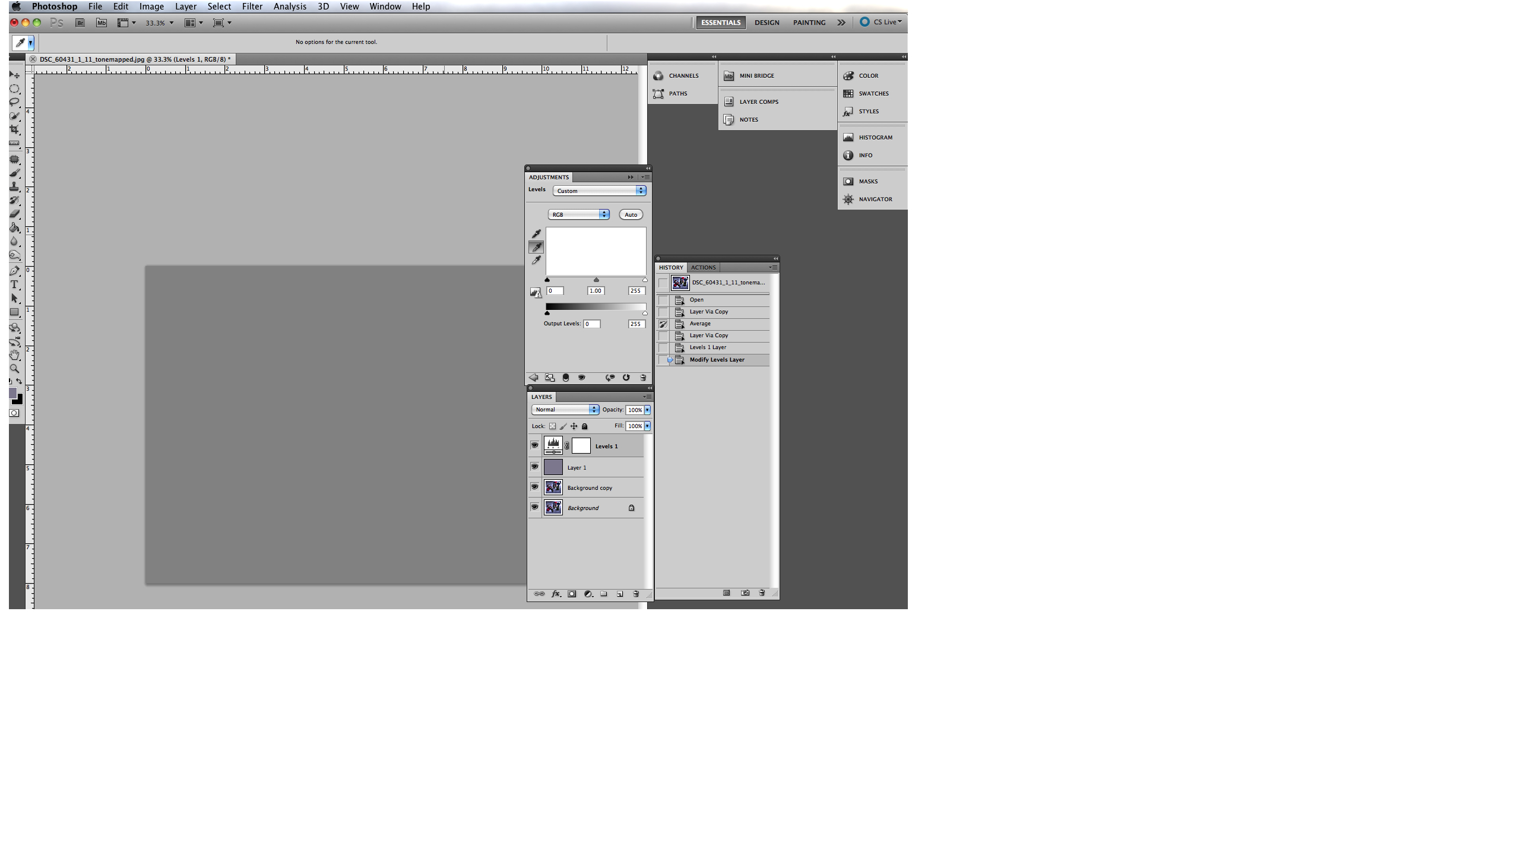Toggle visibility of Levels 1 layer

click(x=534, y=446)
